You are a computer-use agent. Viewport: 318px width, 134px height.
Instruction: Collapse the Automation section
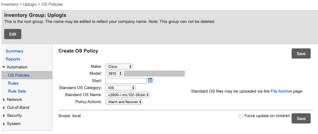coord(4,67)
